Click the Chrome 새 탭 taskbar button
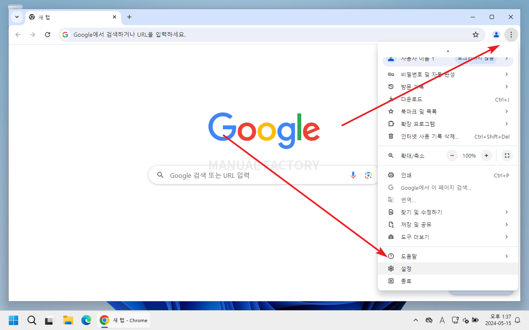529x330 pixels. point(124,320)
